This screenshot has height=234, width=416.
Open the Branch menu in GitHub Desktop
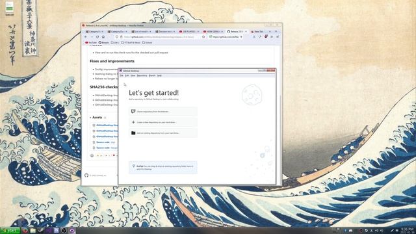(x=152, y=75)
